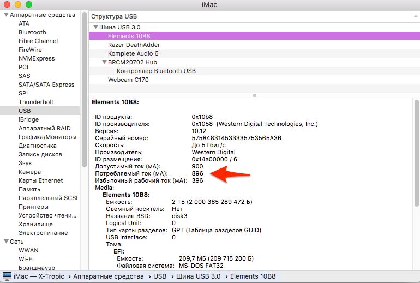This screenshot has width=420, height=283.
Task: Click the GPT partition map value
Action: point(217,230)
